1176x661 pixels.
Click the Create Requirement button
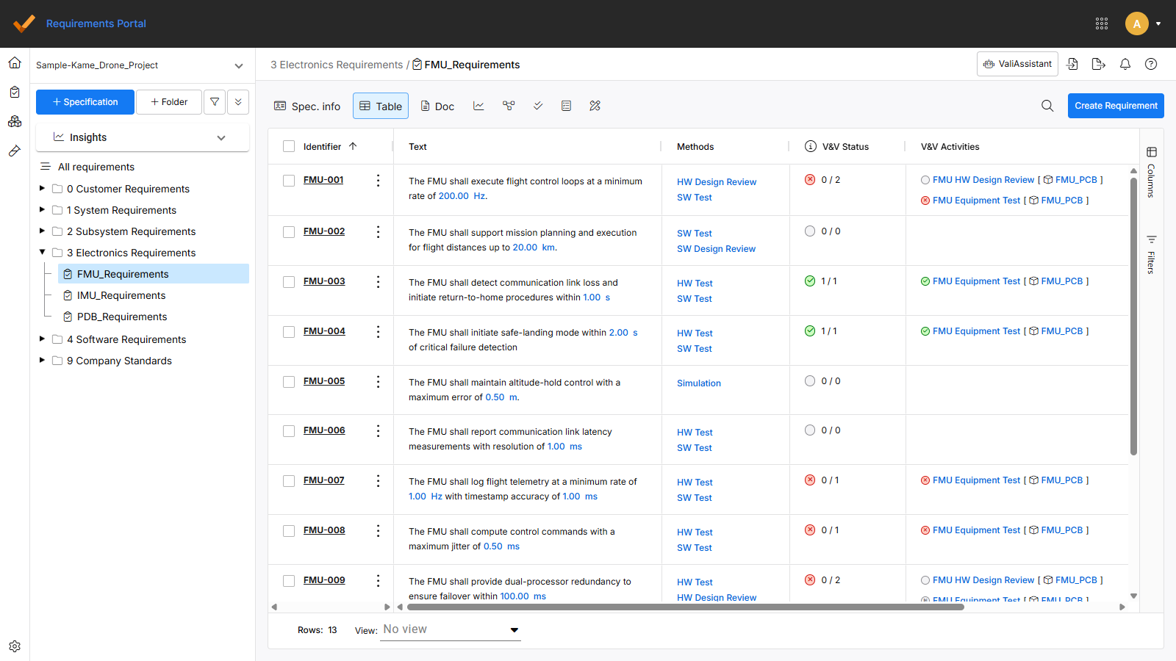click(1115, 106)
